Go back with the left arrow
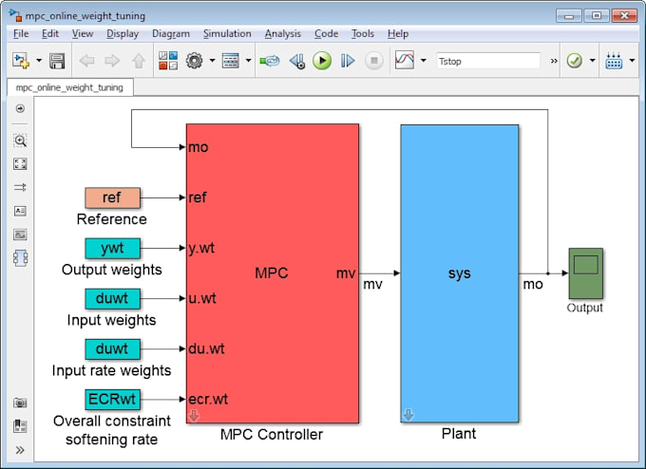This screenshot has height=469, width=646. click(x=86, y=61)
